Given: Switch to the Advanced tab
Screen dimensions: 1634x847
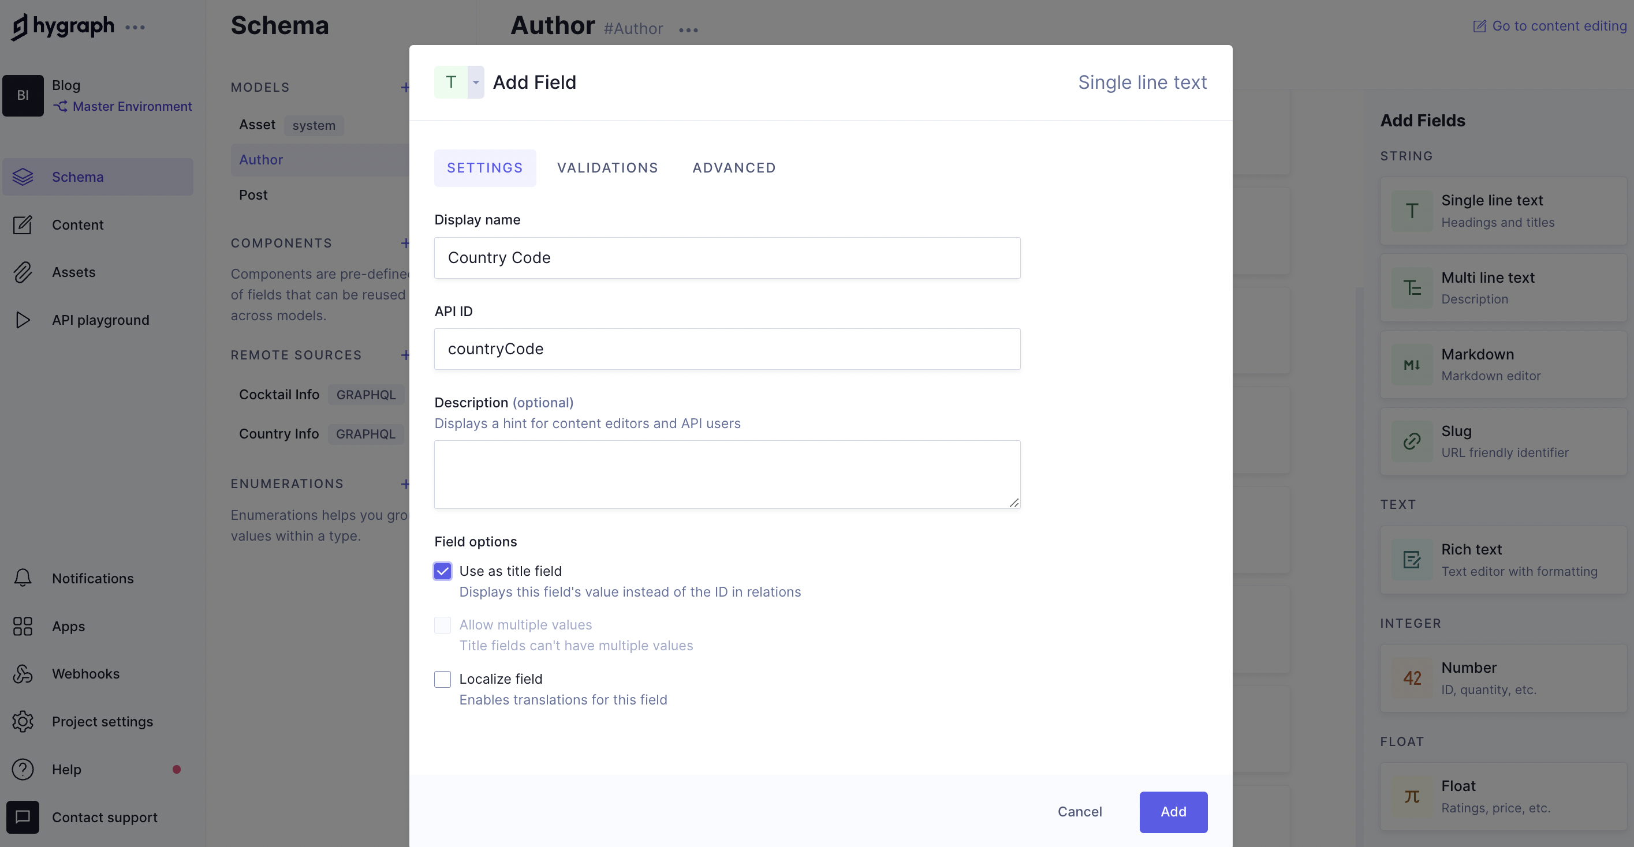Looking at the screenshot, I should [734, 168].
